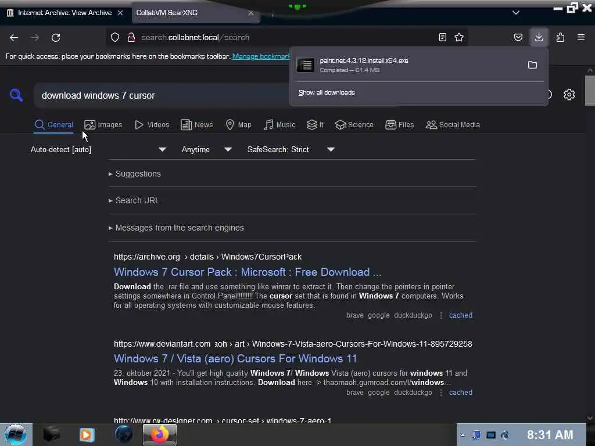Image resolution: width=595 pixels, height=446 pixels.
Task: Open deviantart result engines menu dots
Action: click(441, 393)
